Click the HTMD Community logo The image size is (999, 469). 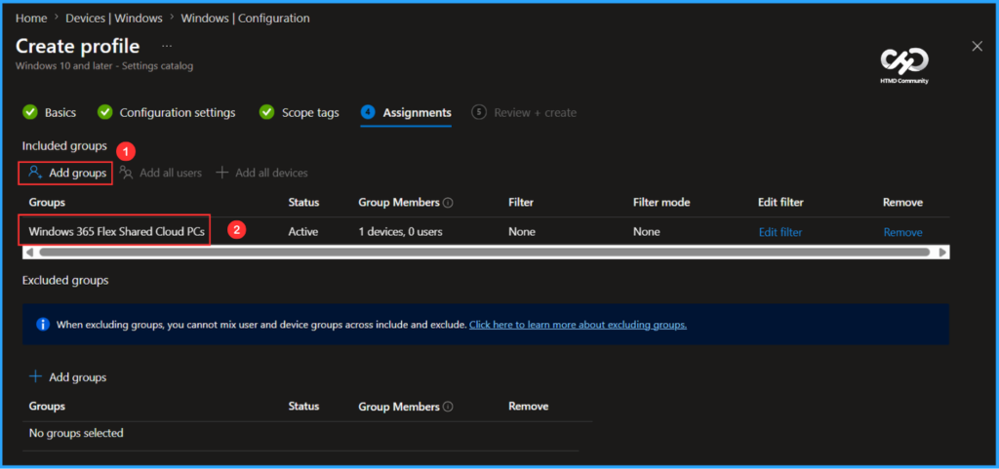[x=904, y=66]
